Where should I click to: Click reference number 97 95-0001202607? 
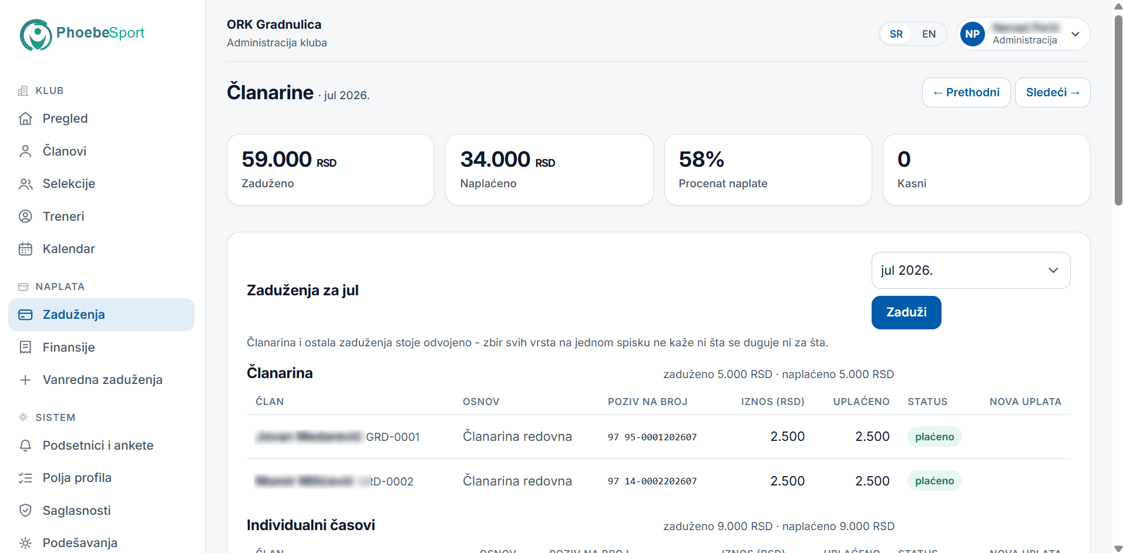652,437
